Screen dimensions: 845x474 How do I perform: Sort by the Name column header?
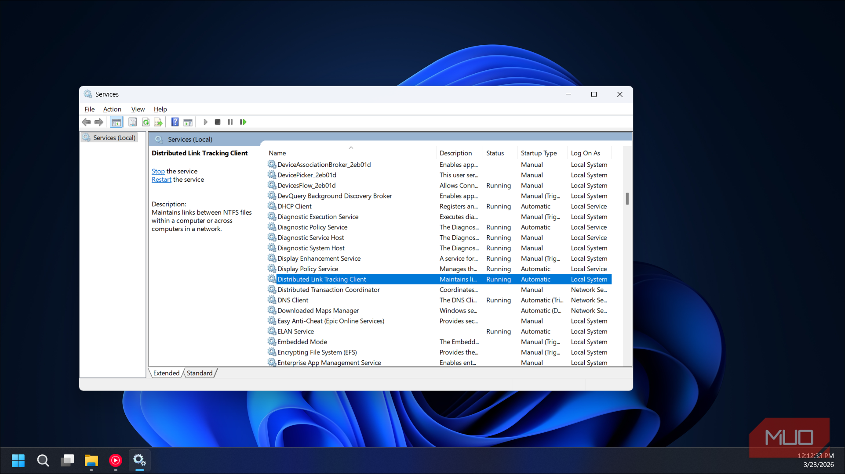click(x=352, y=153)
